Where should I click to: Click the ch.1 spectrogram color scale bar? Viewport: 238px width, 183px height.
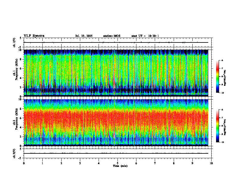(x=218, y=77)
